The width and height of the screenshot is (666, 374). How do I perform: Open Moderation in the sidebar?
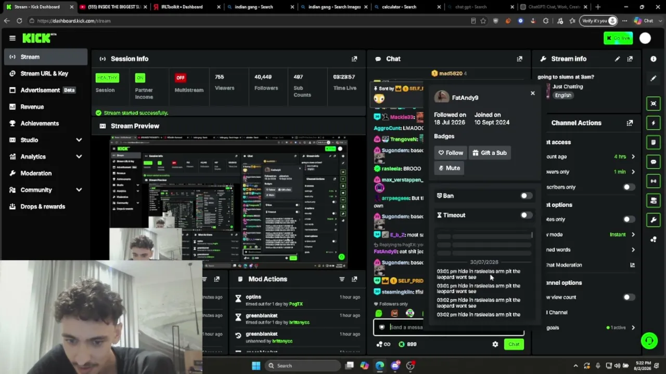46,173
